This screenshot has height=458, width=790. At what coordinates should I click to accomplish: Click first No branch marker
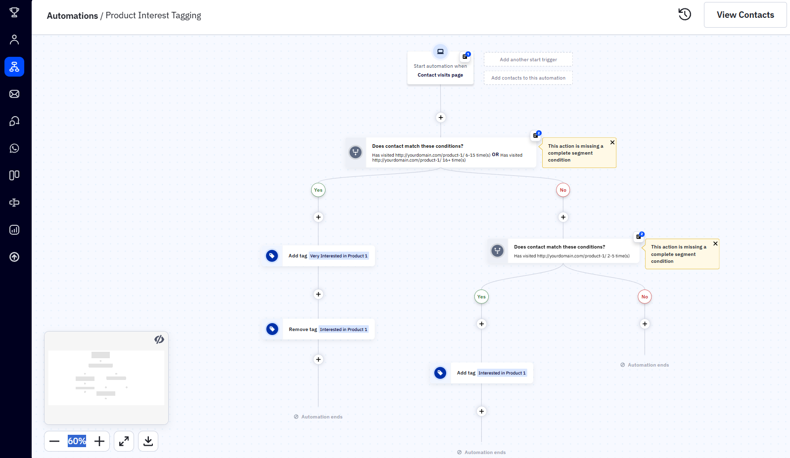[x=563, y=190]
